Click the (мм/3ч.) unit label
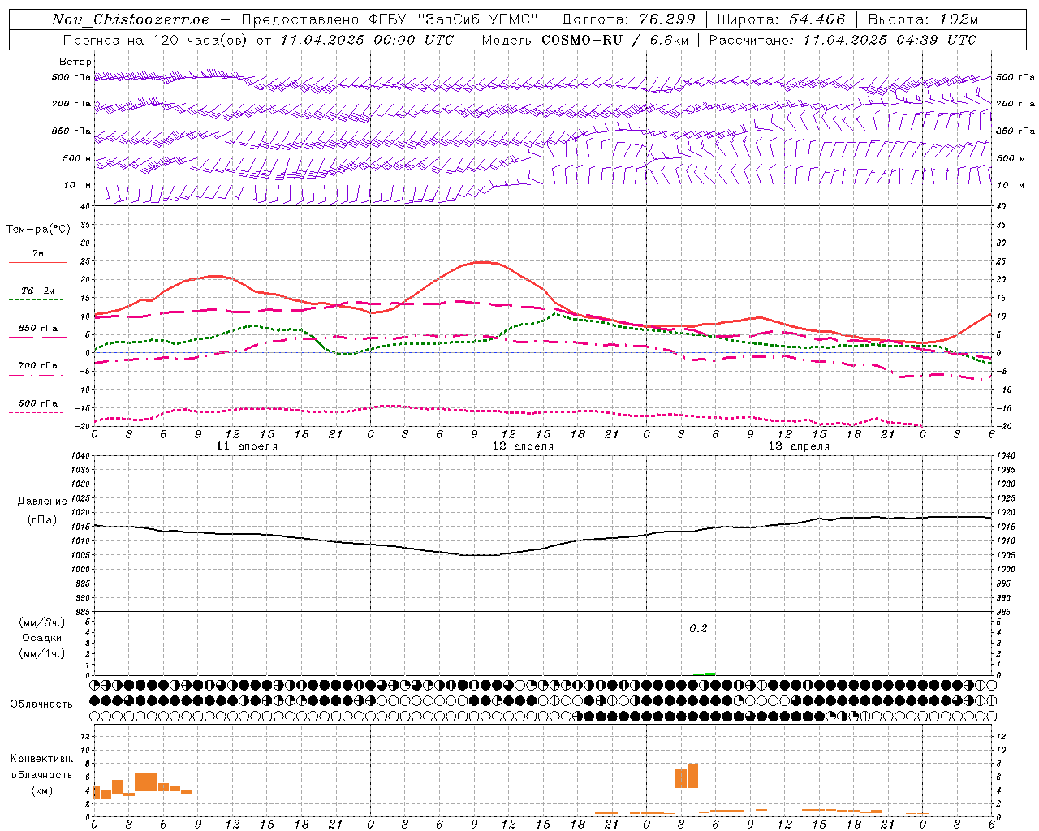 pyautogui.click(x=42, y=622)
